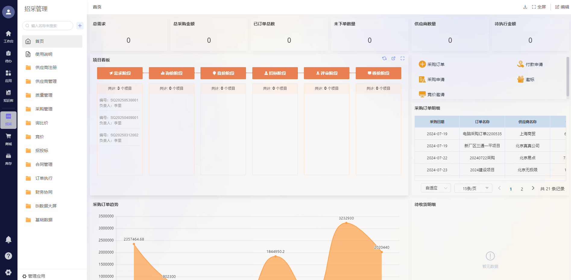Open the 自适应 dropdown
This screenshot has width=571, height=280.
[436, 188]
